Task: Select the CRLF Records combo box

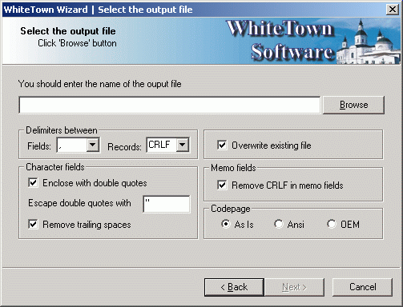Action: [167, 145]
